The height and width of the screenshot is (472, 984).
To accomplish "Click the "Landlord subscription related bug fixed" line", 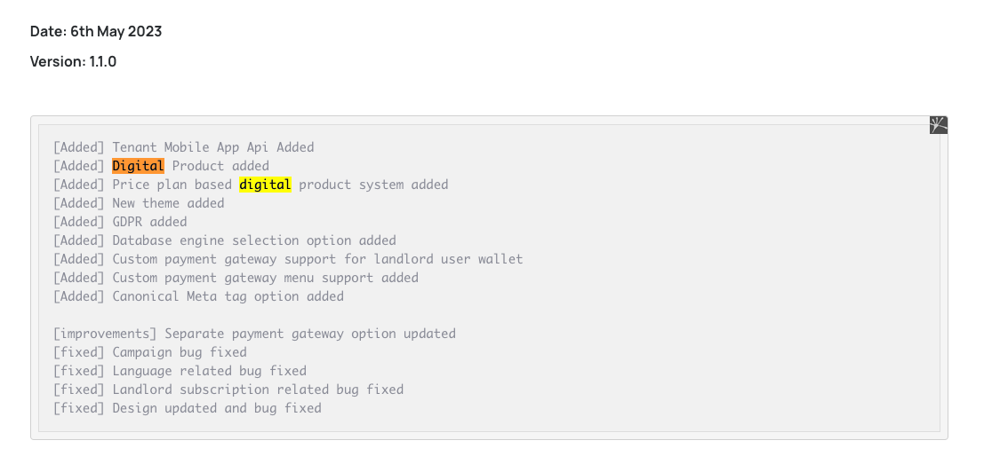I will point(258,389).
